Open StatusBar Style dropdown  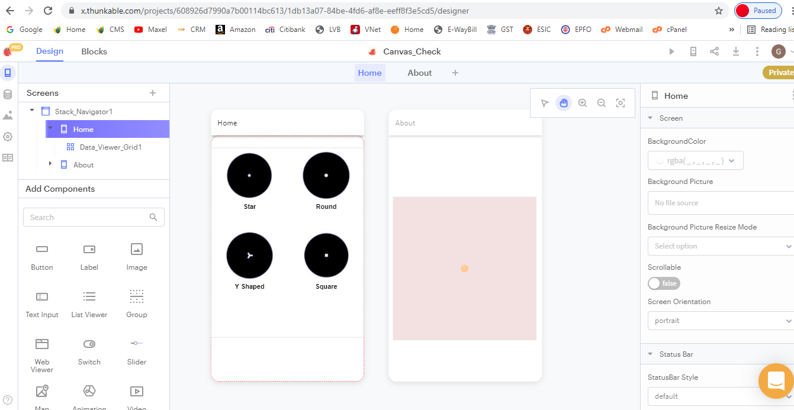pyautogui.click(x=721, y=396)
